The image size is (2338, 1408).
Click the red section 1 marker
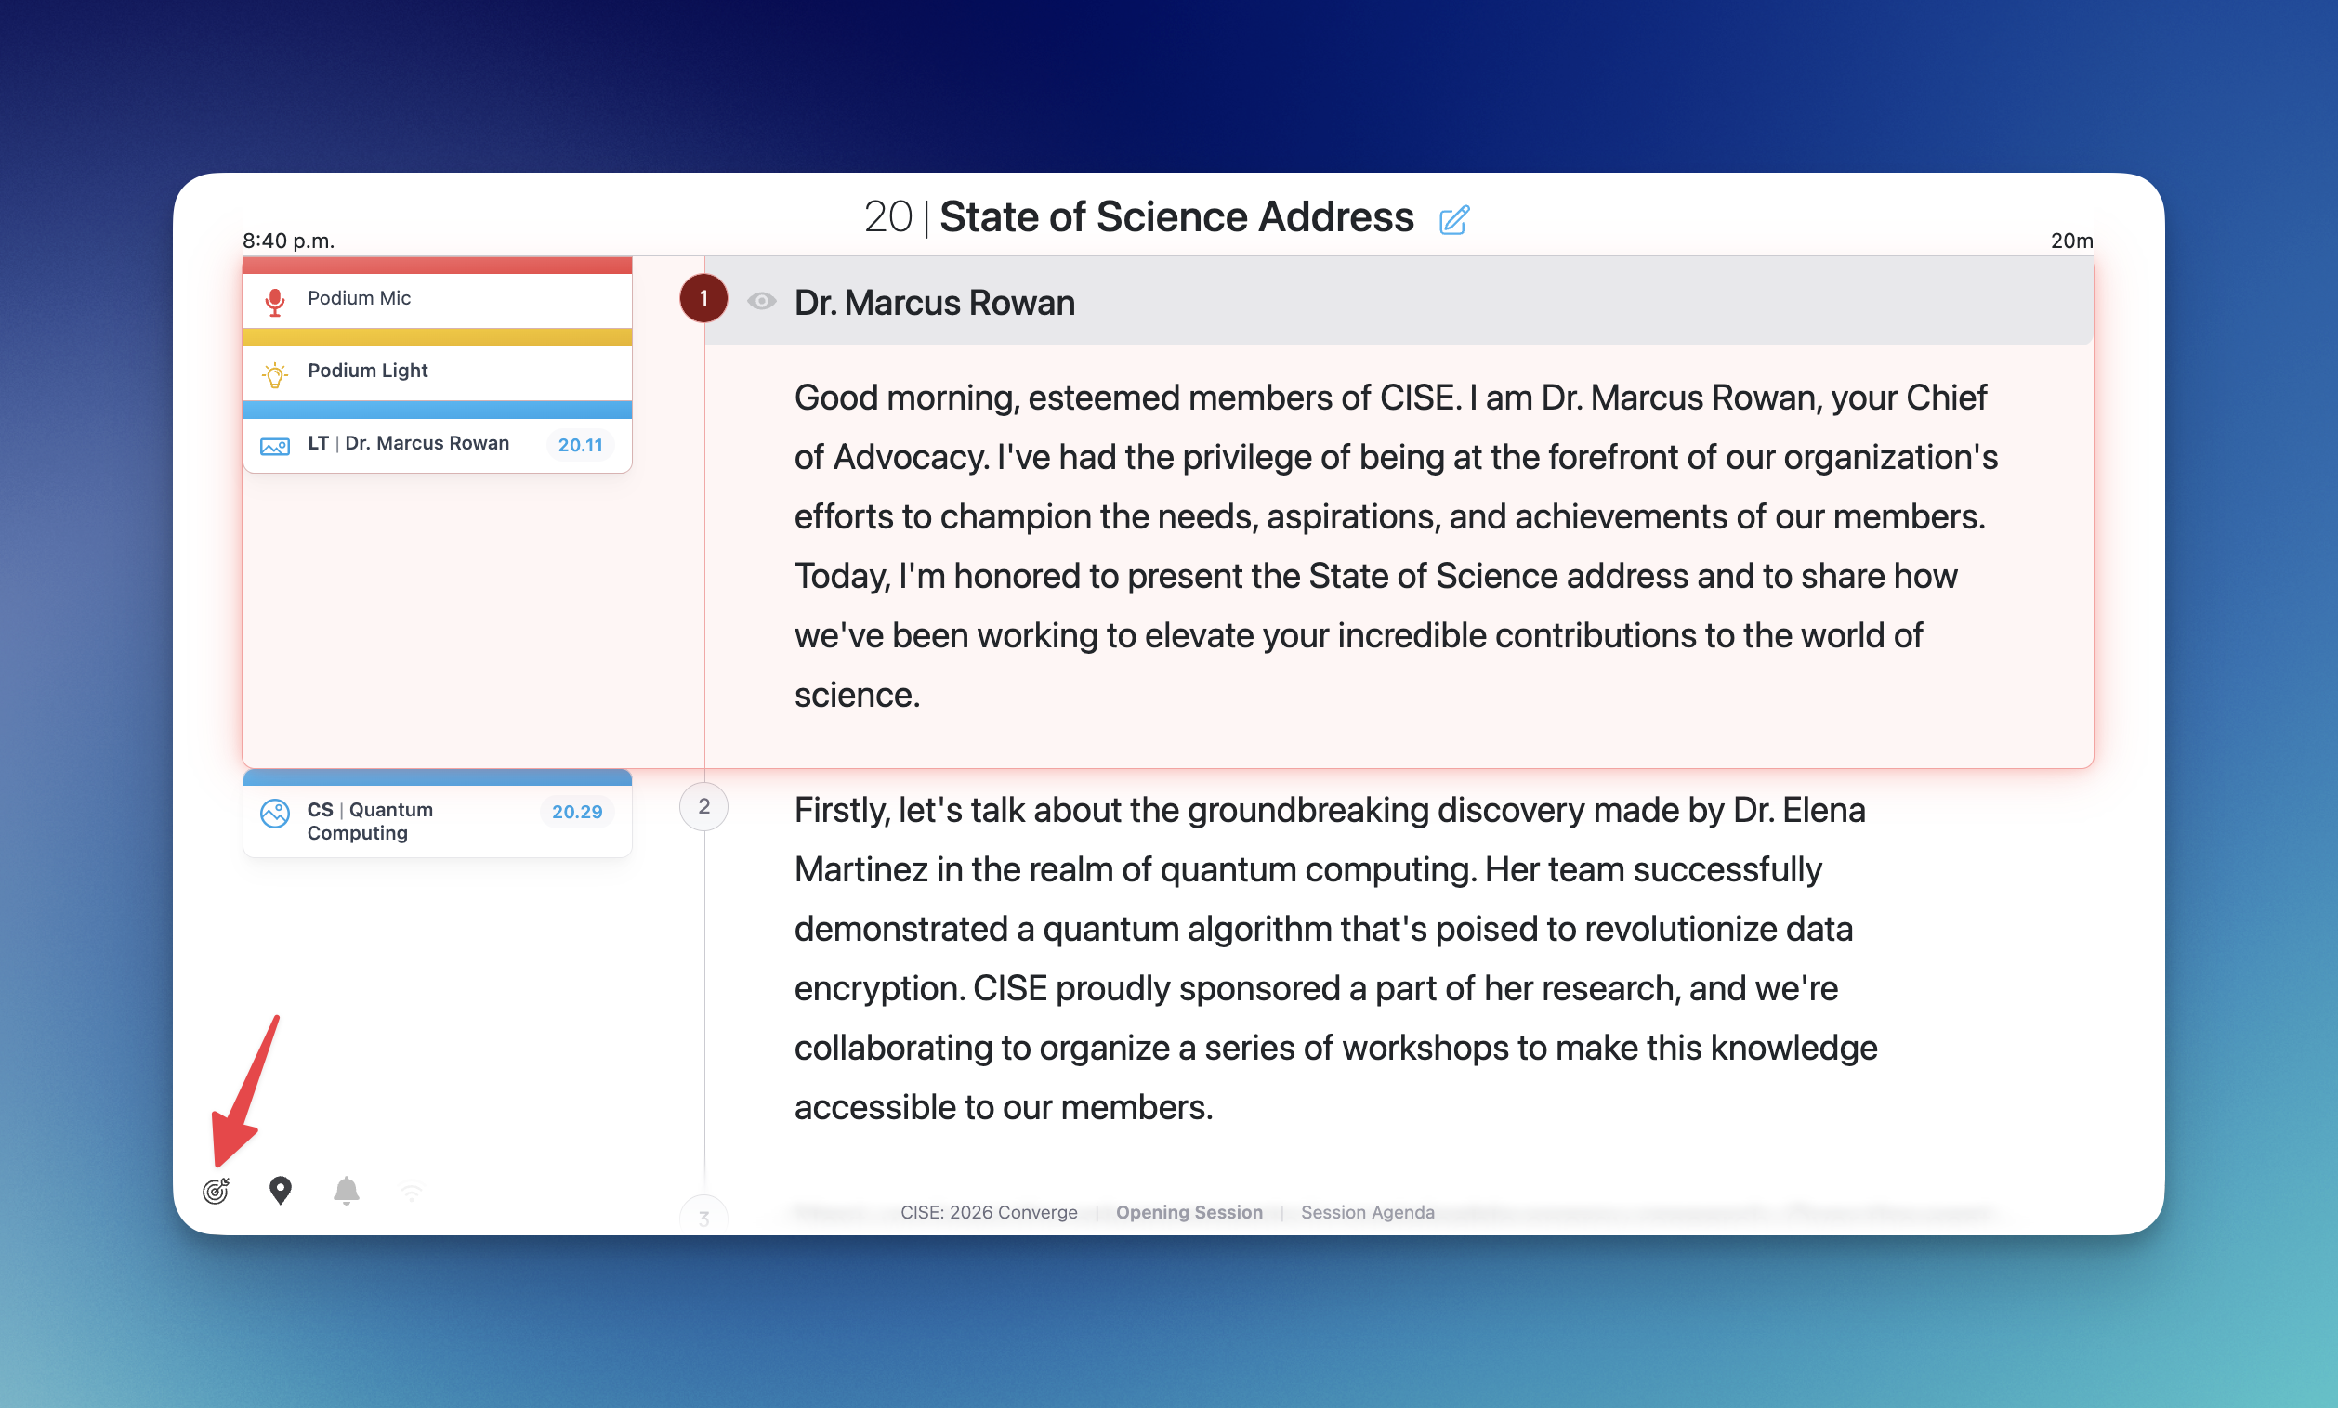703,299
